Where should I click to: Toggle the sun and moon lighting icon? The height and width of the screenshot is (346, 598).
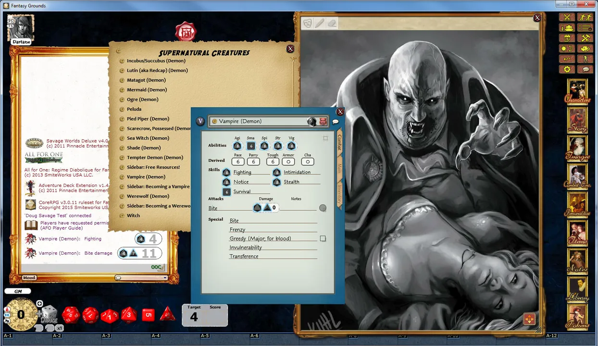(x=568, y=49)
